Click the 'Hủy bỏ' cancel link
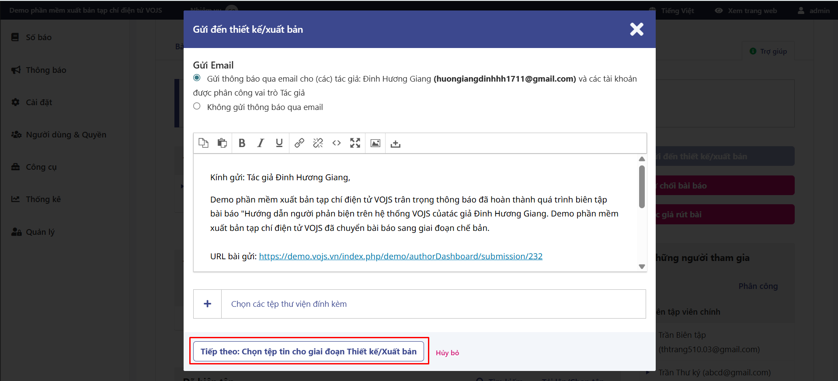The image size is (838, 381). [447, 353]
